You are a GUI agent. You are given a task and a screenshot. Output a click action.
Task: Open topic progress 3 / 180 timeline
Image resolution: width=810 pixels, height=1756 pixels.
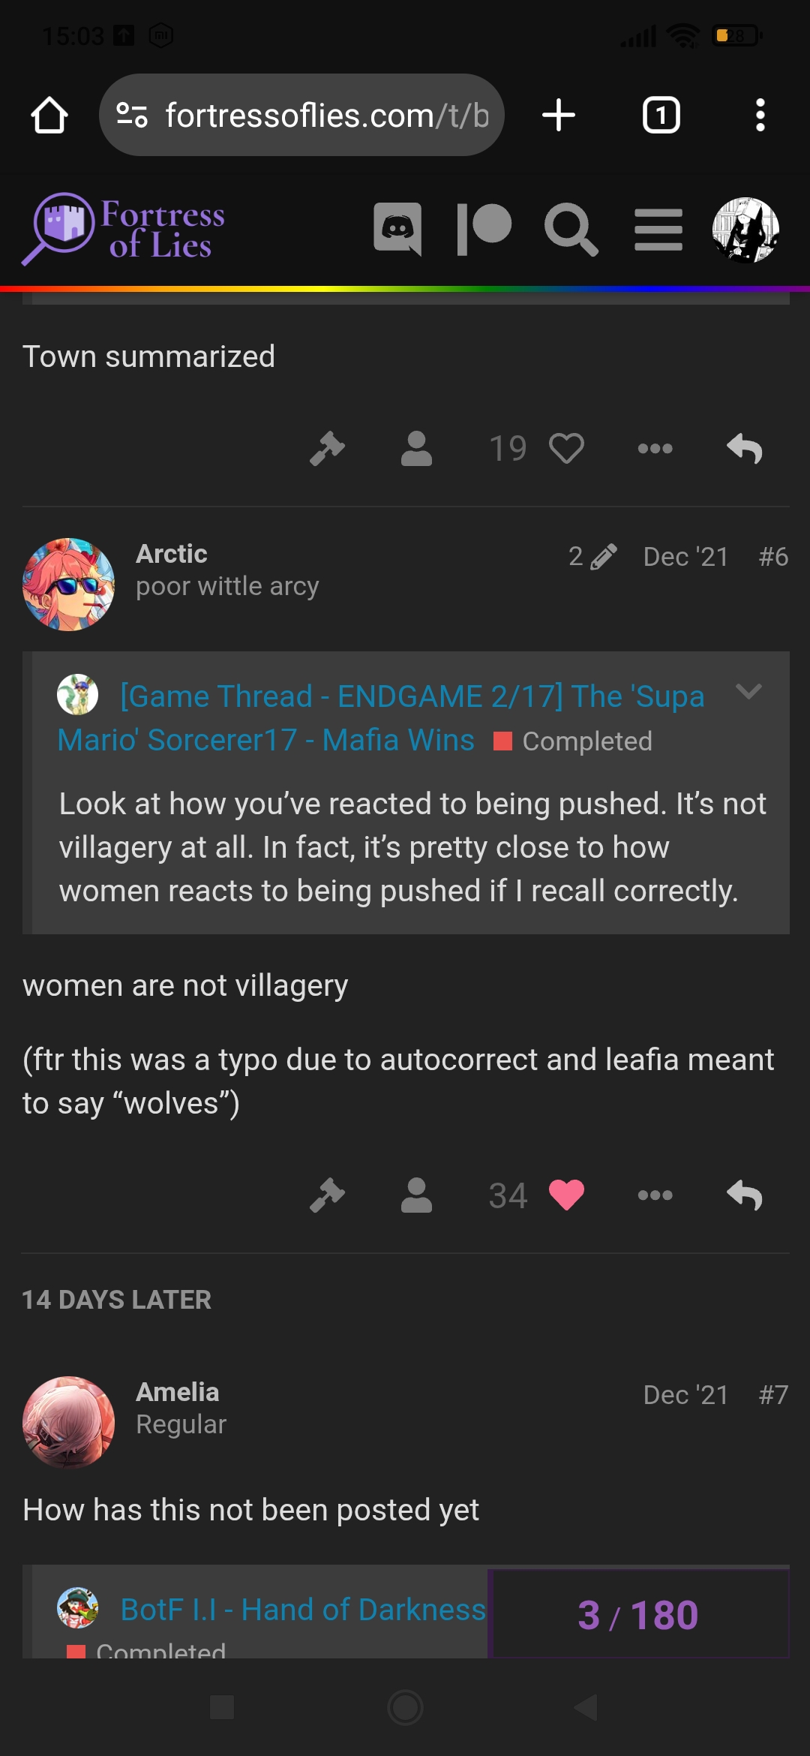click(x=638, y=1614)
